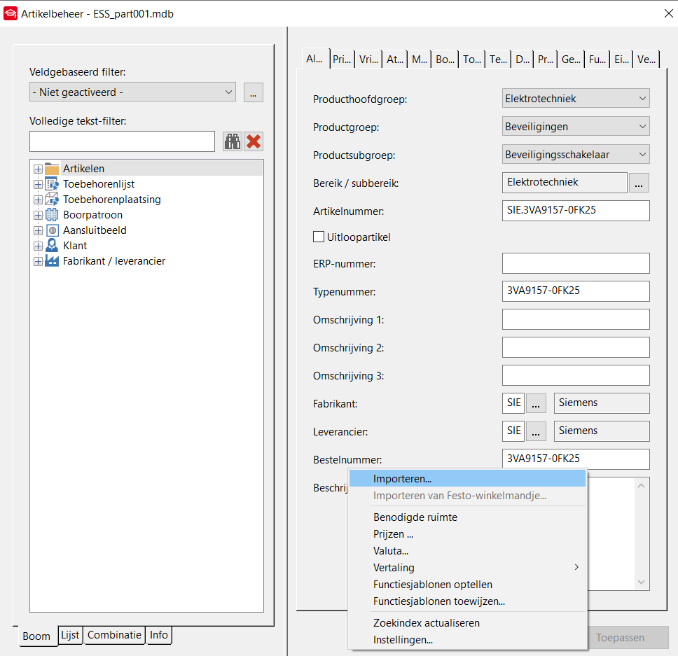Select the Artikelen folder icon
The height and width of the screenshot is (656, 678).
click(x=52, y=169)
